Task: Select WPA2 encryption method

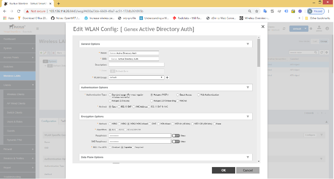Action: click(110, 124)
